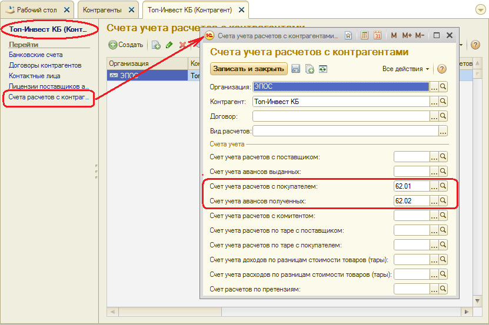This screenshot has width=489, height=325.
Task: Click the M+ memory button in title bar
Action: (x=407, y=35)
